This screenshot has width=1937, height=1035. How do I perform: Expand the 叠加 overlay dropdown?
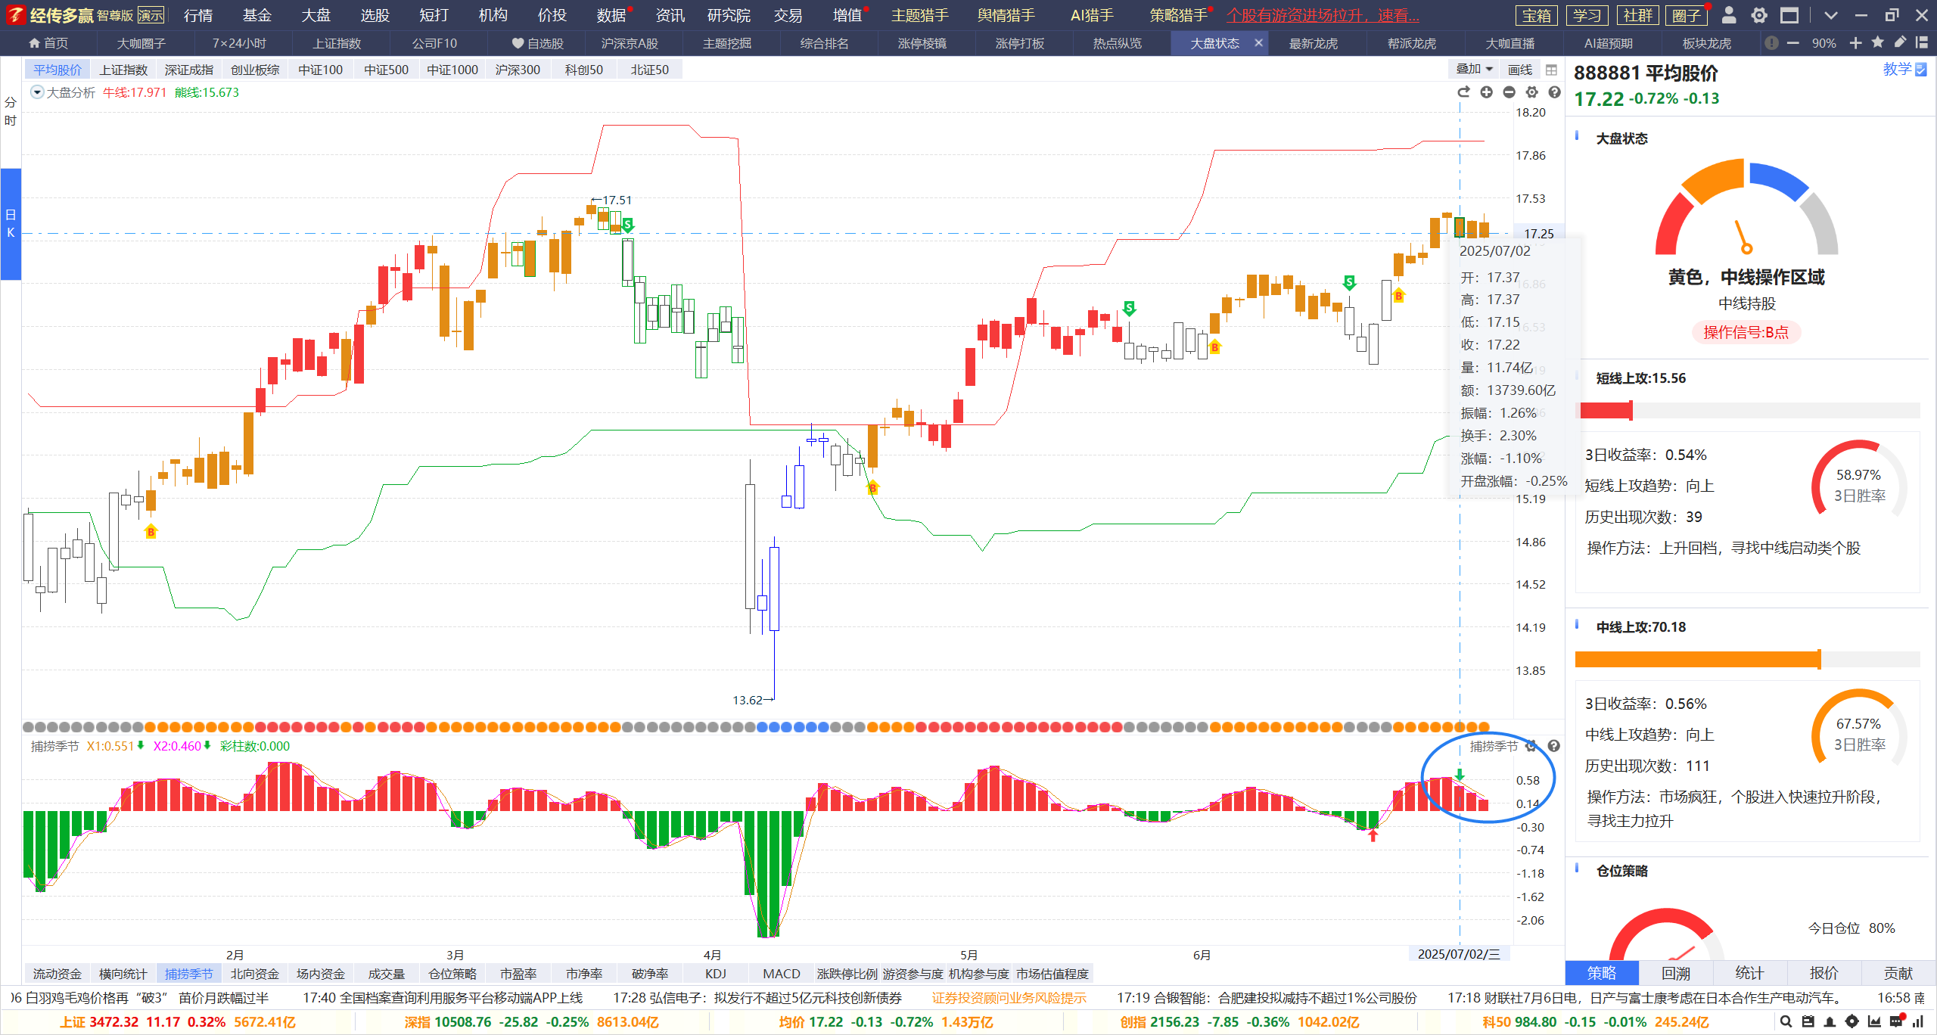click(x=1474, y=70)
